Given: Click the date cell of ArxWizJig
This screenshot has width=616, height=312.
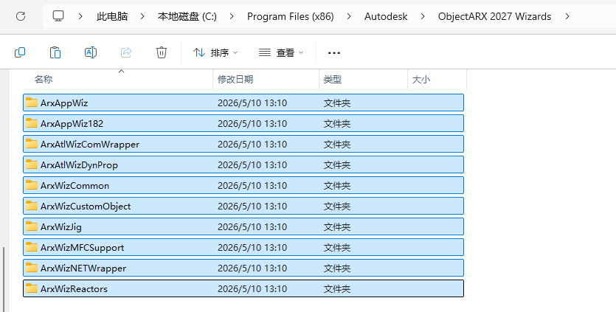Looking at the screenshot, I should pos(252,226).
